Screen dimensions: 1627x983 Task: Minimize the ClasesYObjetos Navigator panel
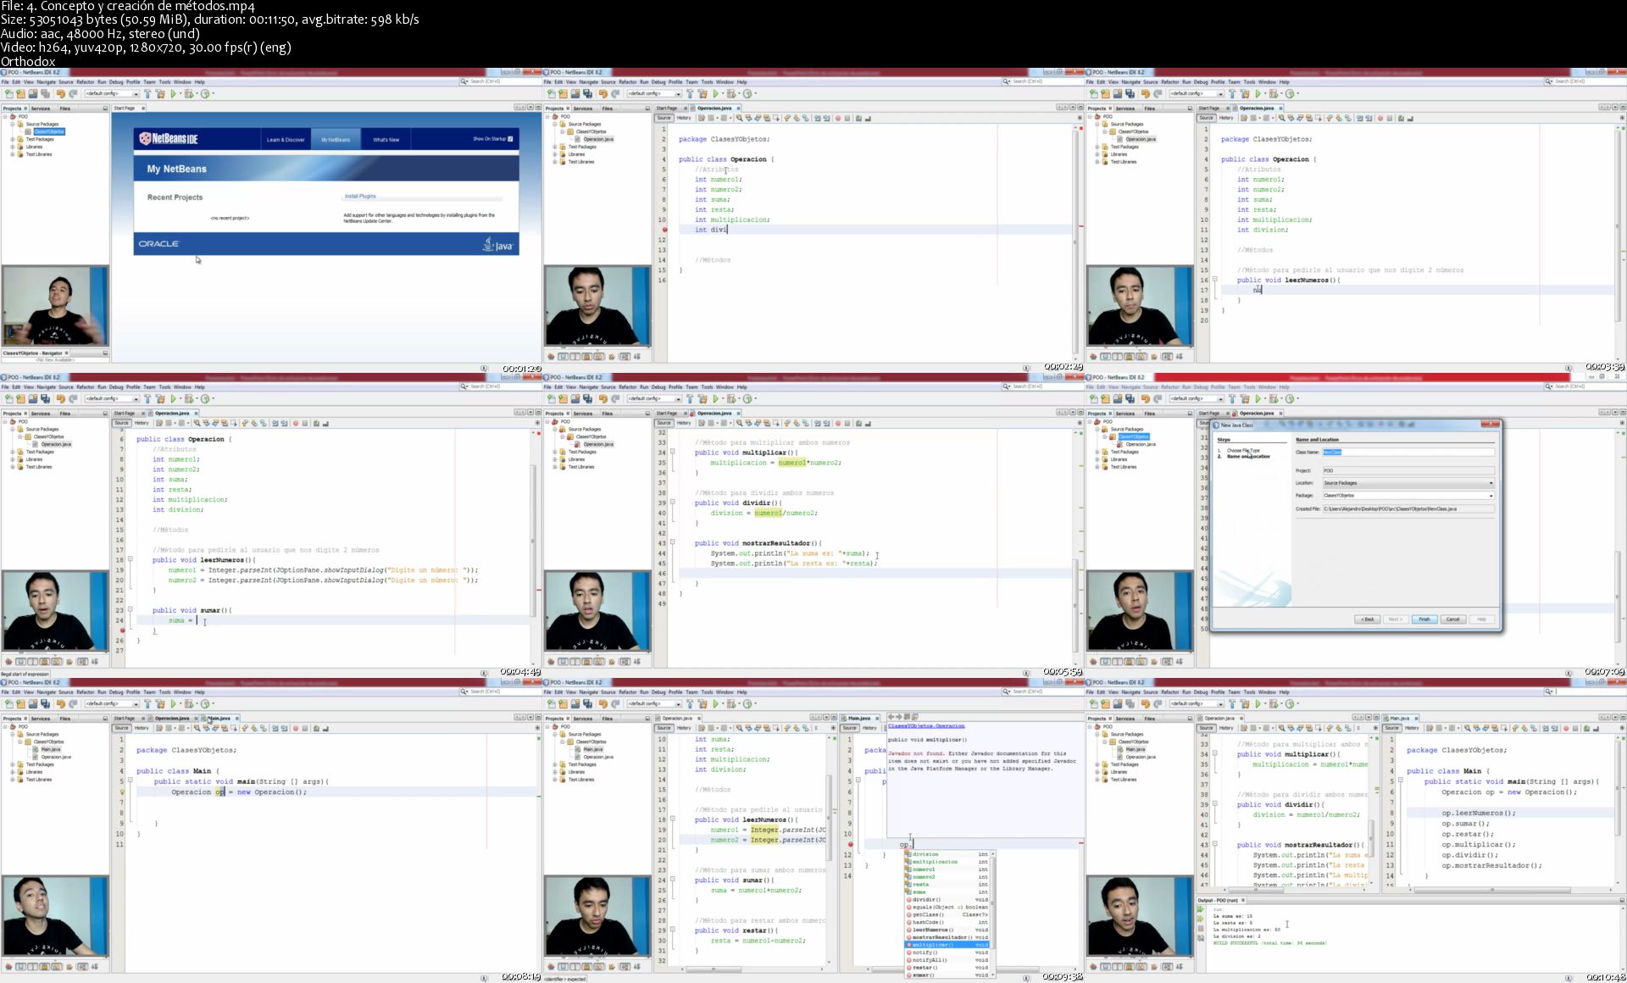pos(105,353)
